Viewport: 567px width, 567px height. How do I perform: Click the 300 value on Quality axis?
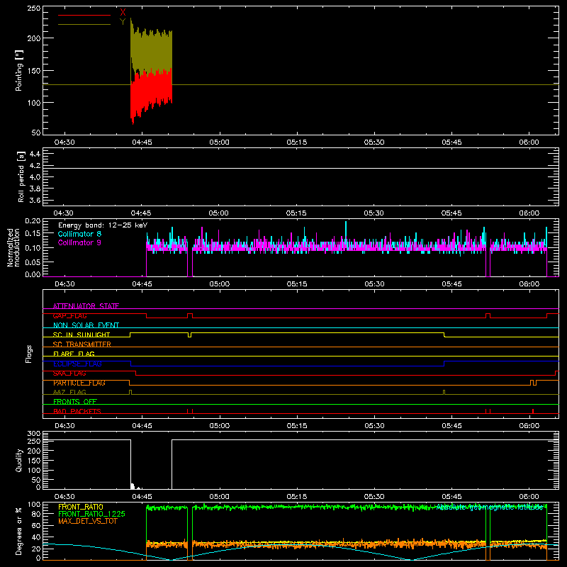(34, 434)
